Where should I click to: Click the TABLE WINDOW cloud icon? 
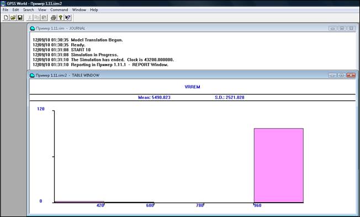33,75
